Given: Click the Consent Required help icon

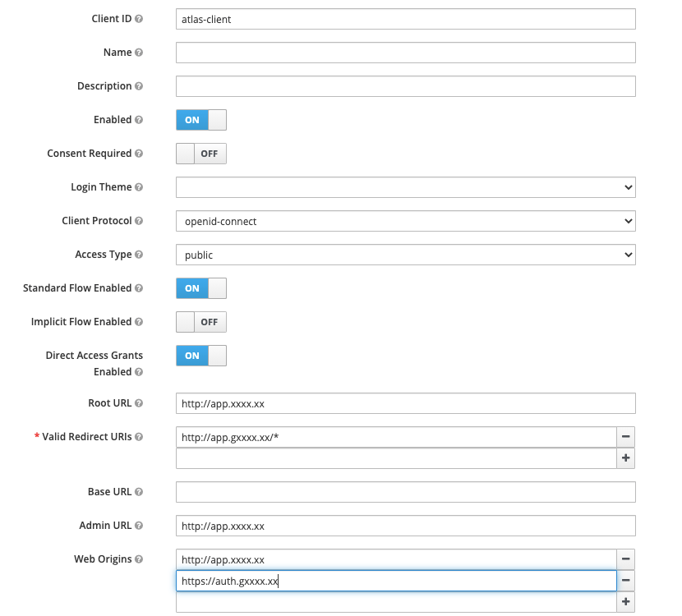Looking at the screenshot, I should [141, 153].
